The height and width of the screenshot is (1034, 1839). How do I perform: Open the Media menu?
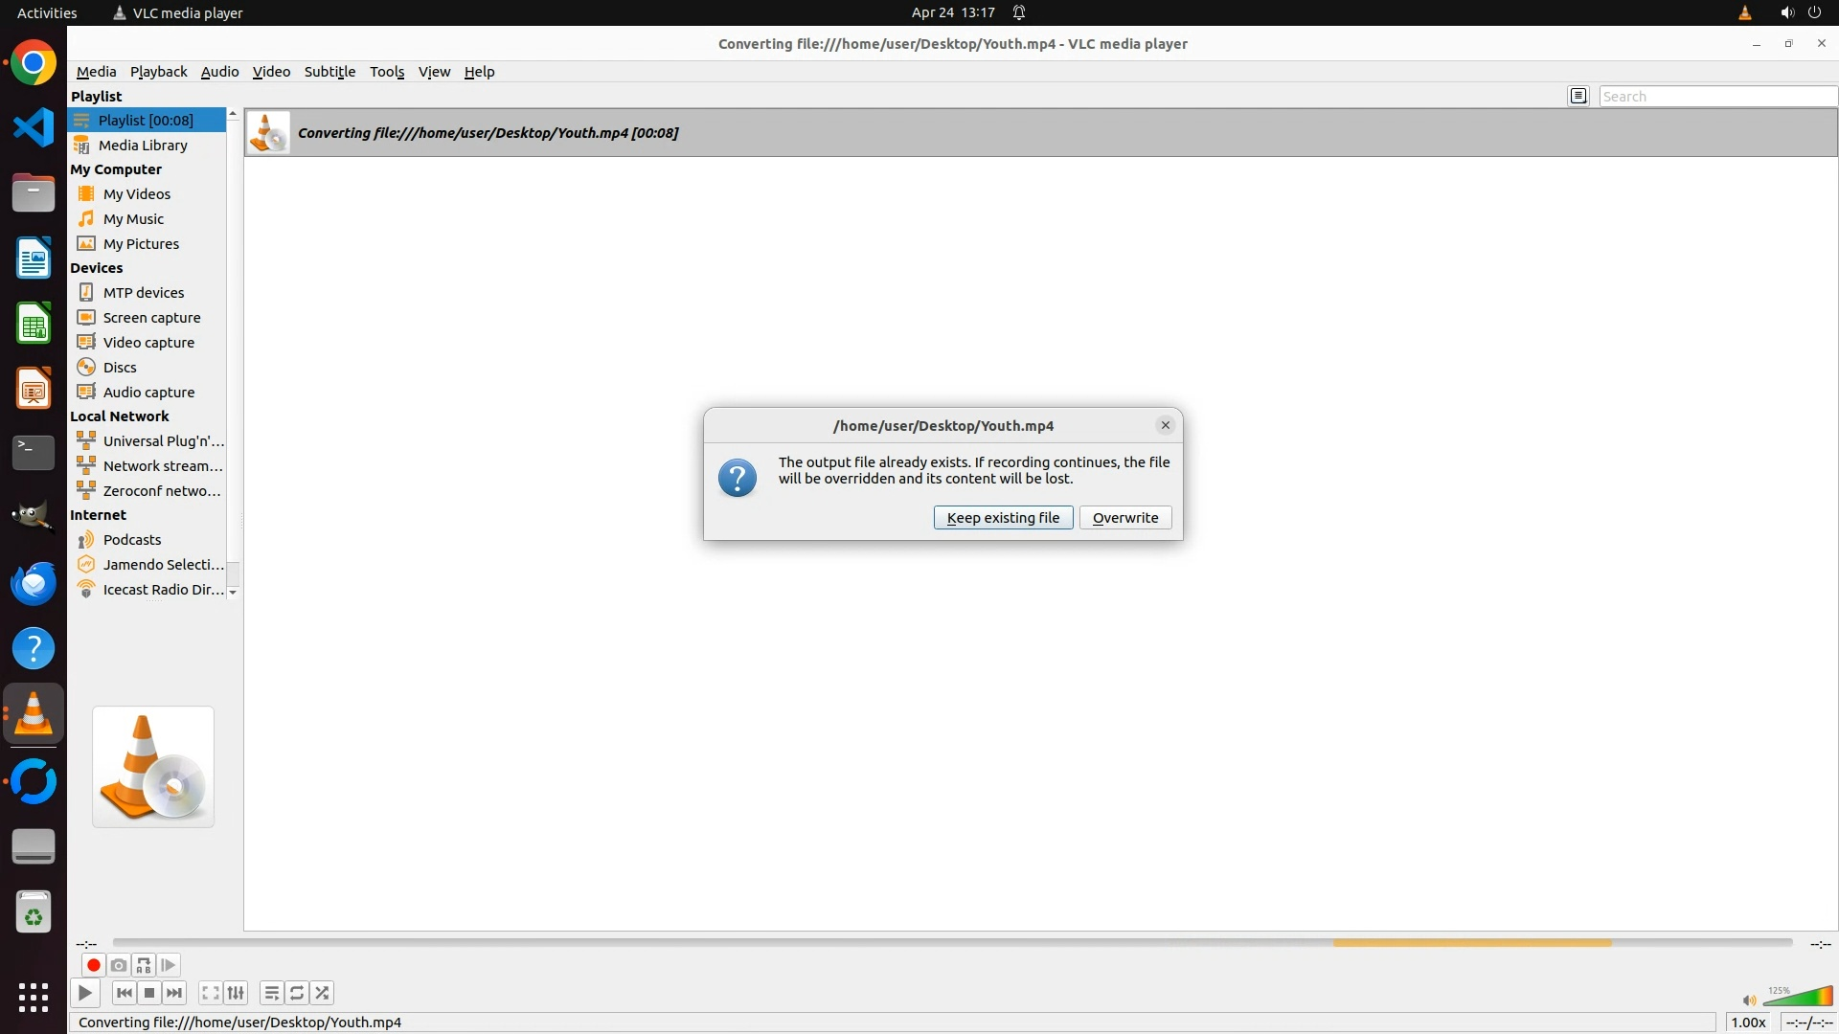tap(96, 72)
